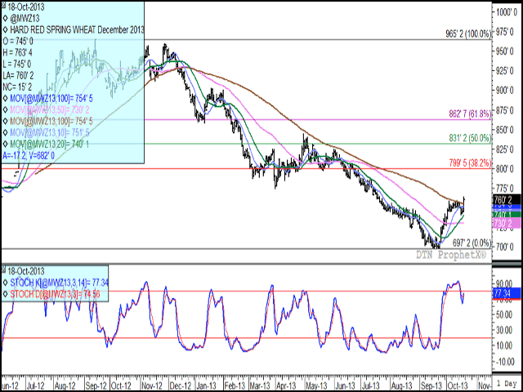The image size is (523, 392).
Task: Click the STOCH K = 77.34 legend entry
Action: click(x=59, y=283)
